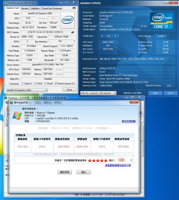Click the scroll-down arrow in 2345 window
179x200 pixels.
point(142,187)
